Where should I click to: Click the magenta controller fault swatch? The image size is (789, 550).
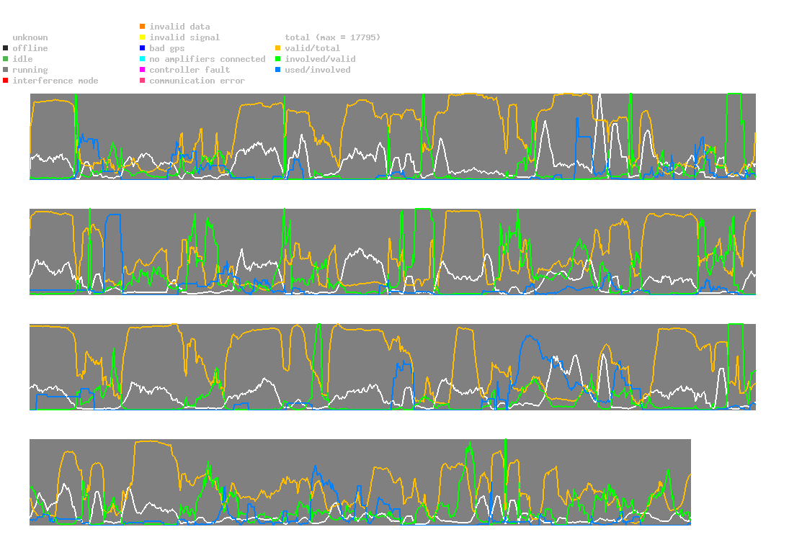(143, 70)
